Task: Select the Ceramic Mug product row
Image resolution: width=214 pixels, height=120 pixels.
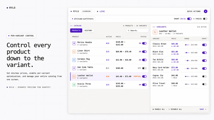Action: click(109, 60)
